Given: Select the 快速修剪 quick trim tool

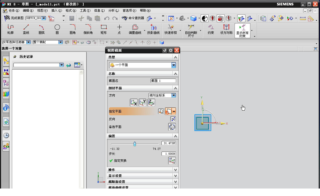Looking at the screenshot, I should pos(171,29).
